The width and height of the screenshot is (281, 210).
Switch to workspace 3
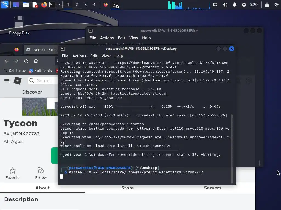pos(86,5)
